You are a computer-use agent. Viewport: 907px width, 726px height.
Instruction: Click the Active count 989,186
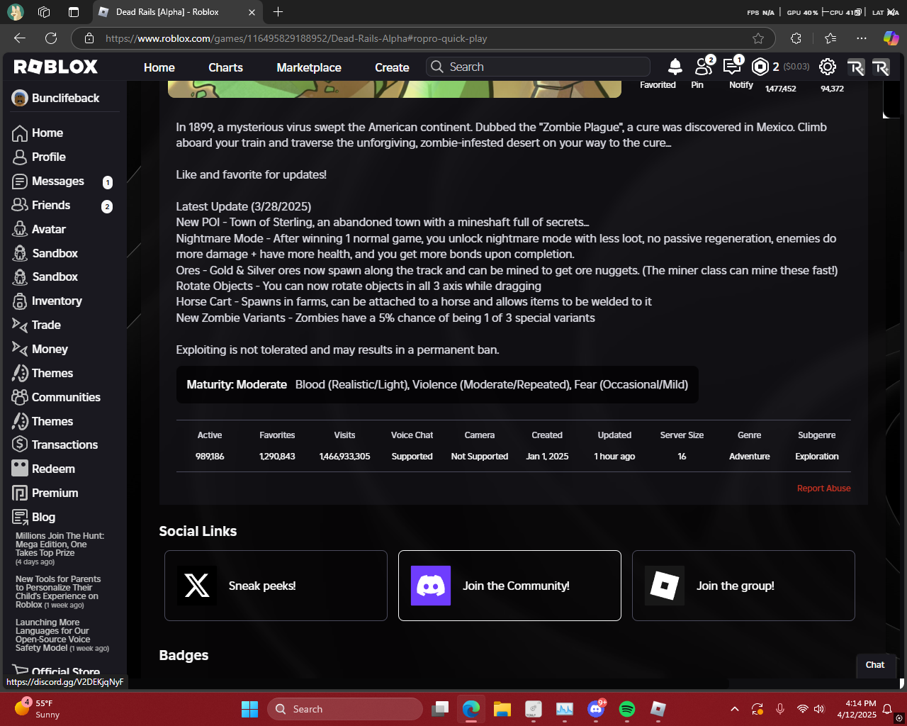tap(210, 457)
